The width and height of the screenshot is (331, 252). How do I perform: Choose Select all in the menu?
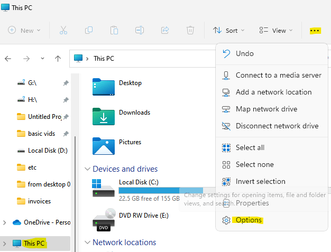(250, 147)
